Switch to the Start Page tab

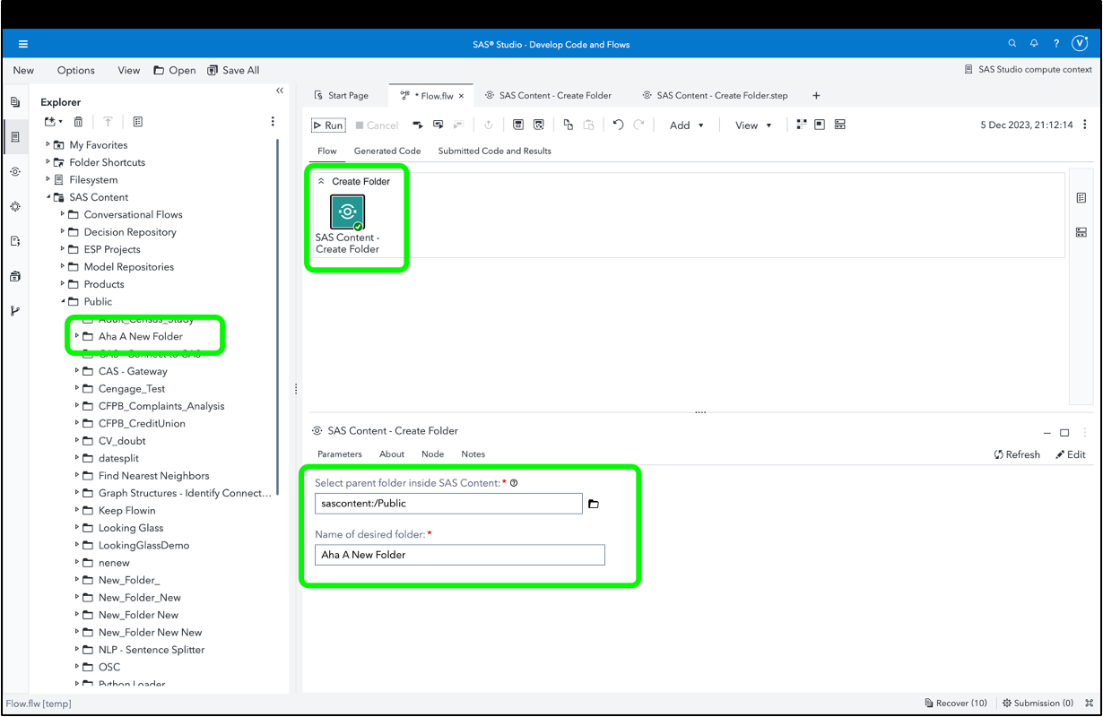point(341,95)
